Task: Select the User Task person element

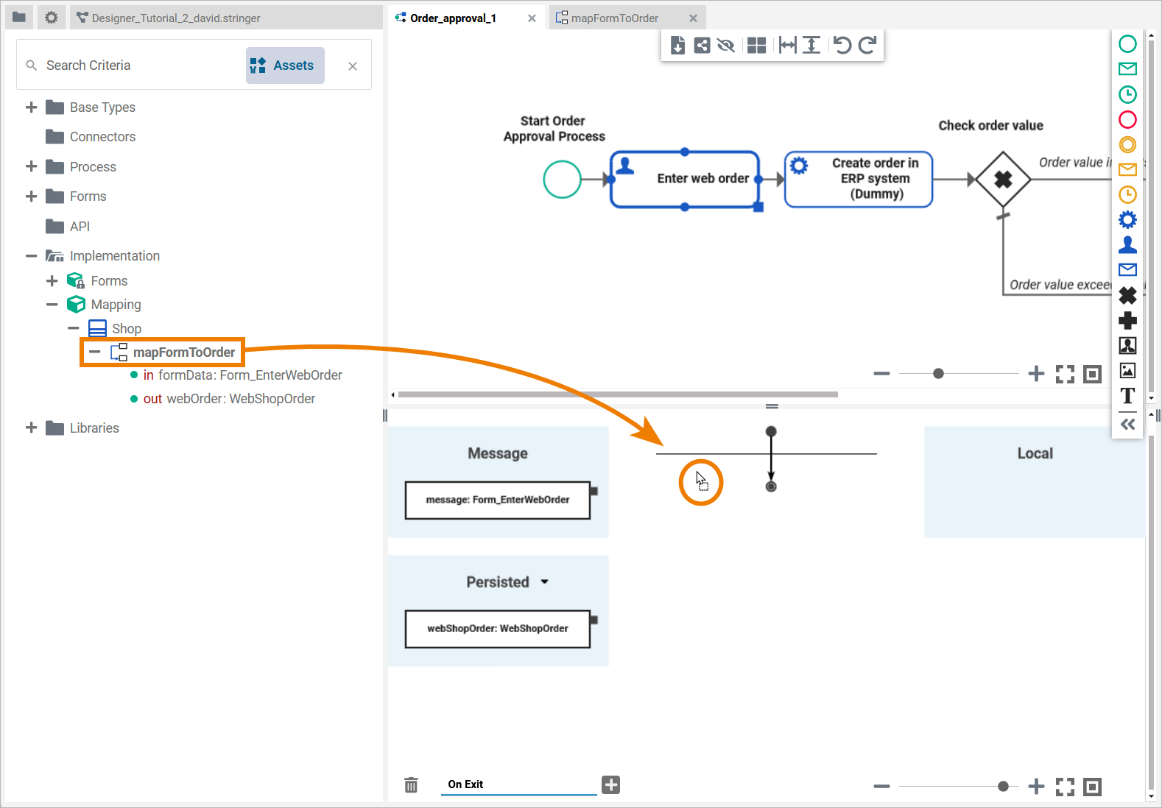Action: 1127,244
